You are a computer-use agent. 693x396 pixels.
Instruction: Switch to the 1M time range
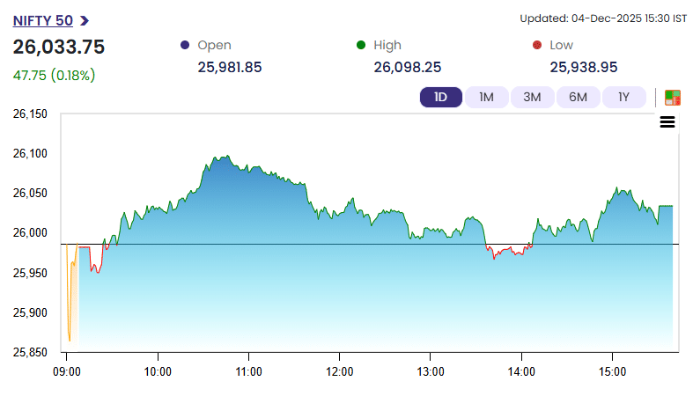pyautogui.click(x=486, y=97)
